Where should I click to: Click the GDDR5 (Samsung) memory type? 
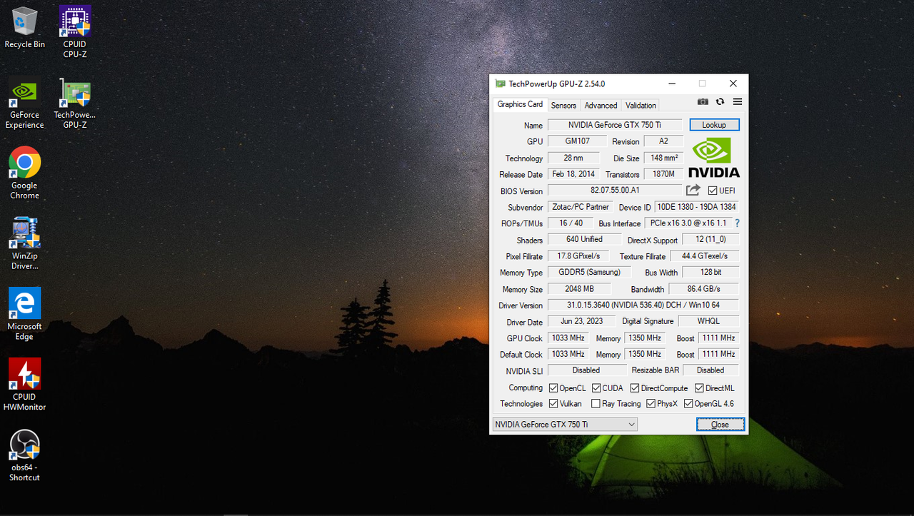589,273
